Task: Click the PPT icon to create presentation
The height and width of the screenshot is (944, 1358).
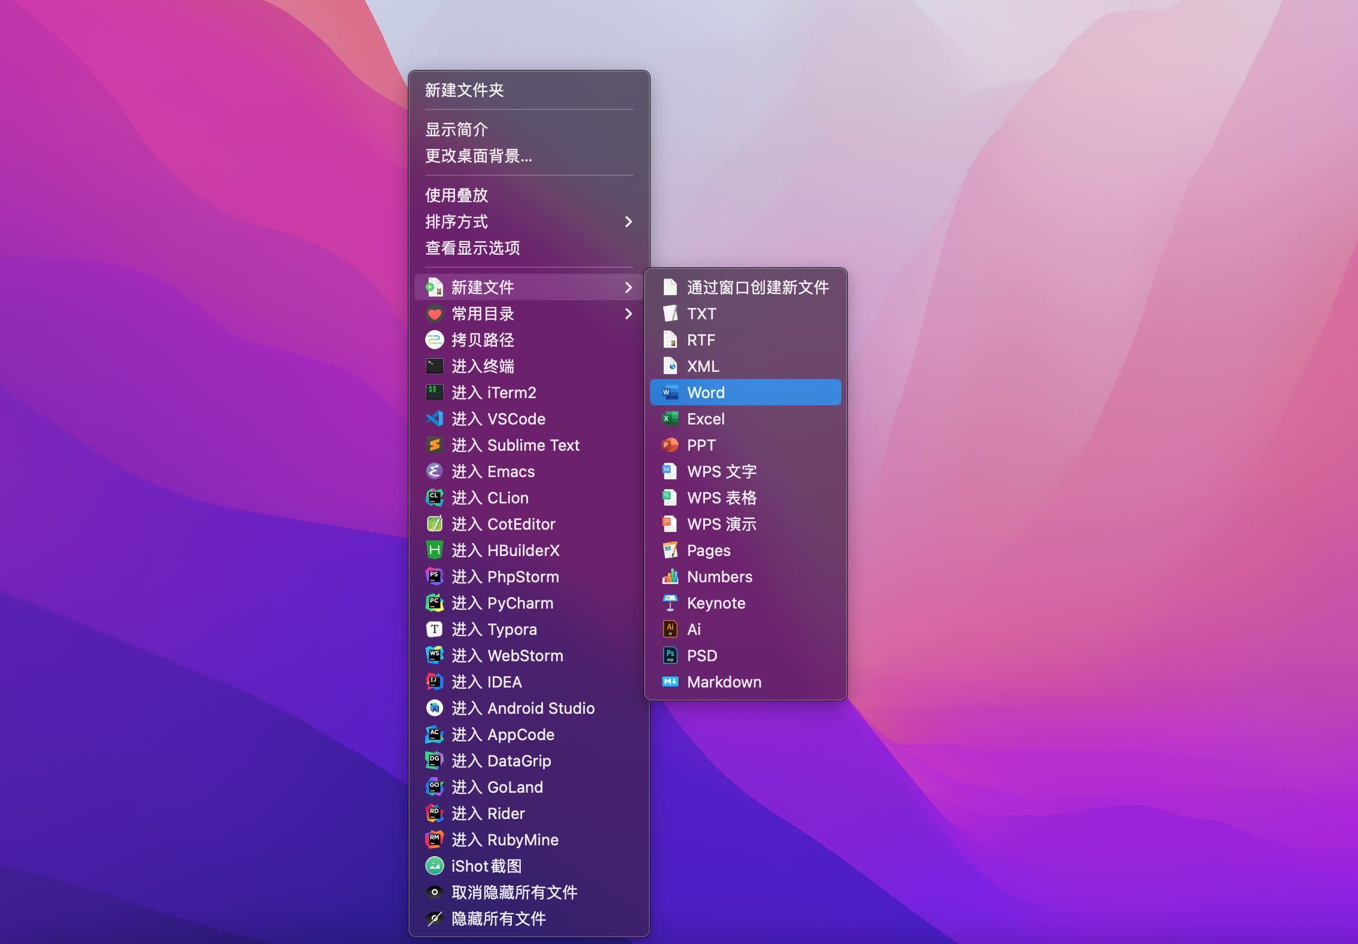Action: pos(672,445)
